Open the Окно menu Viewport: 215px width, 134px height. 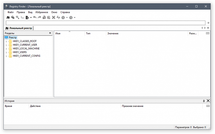click(x=54, y=12)
